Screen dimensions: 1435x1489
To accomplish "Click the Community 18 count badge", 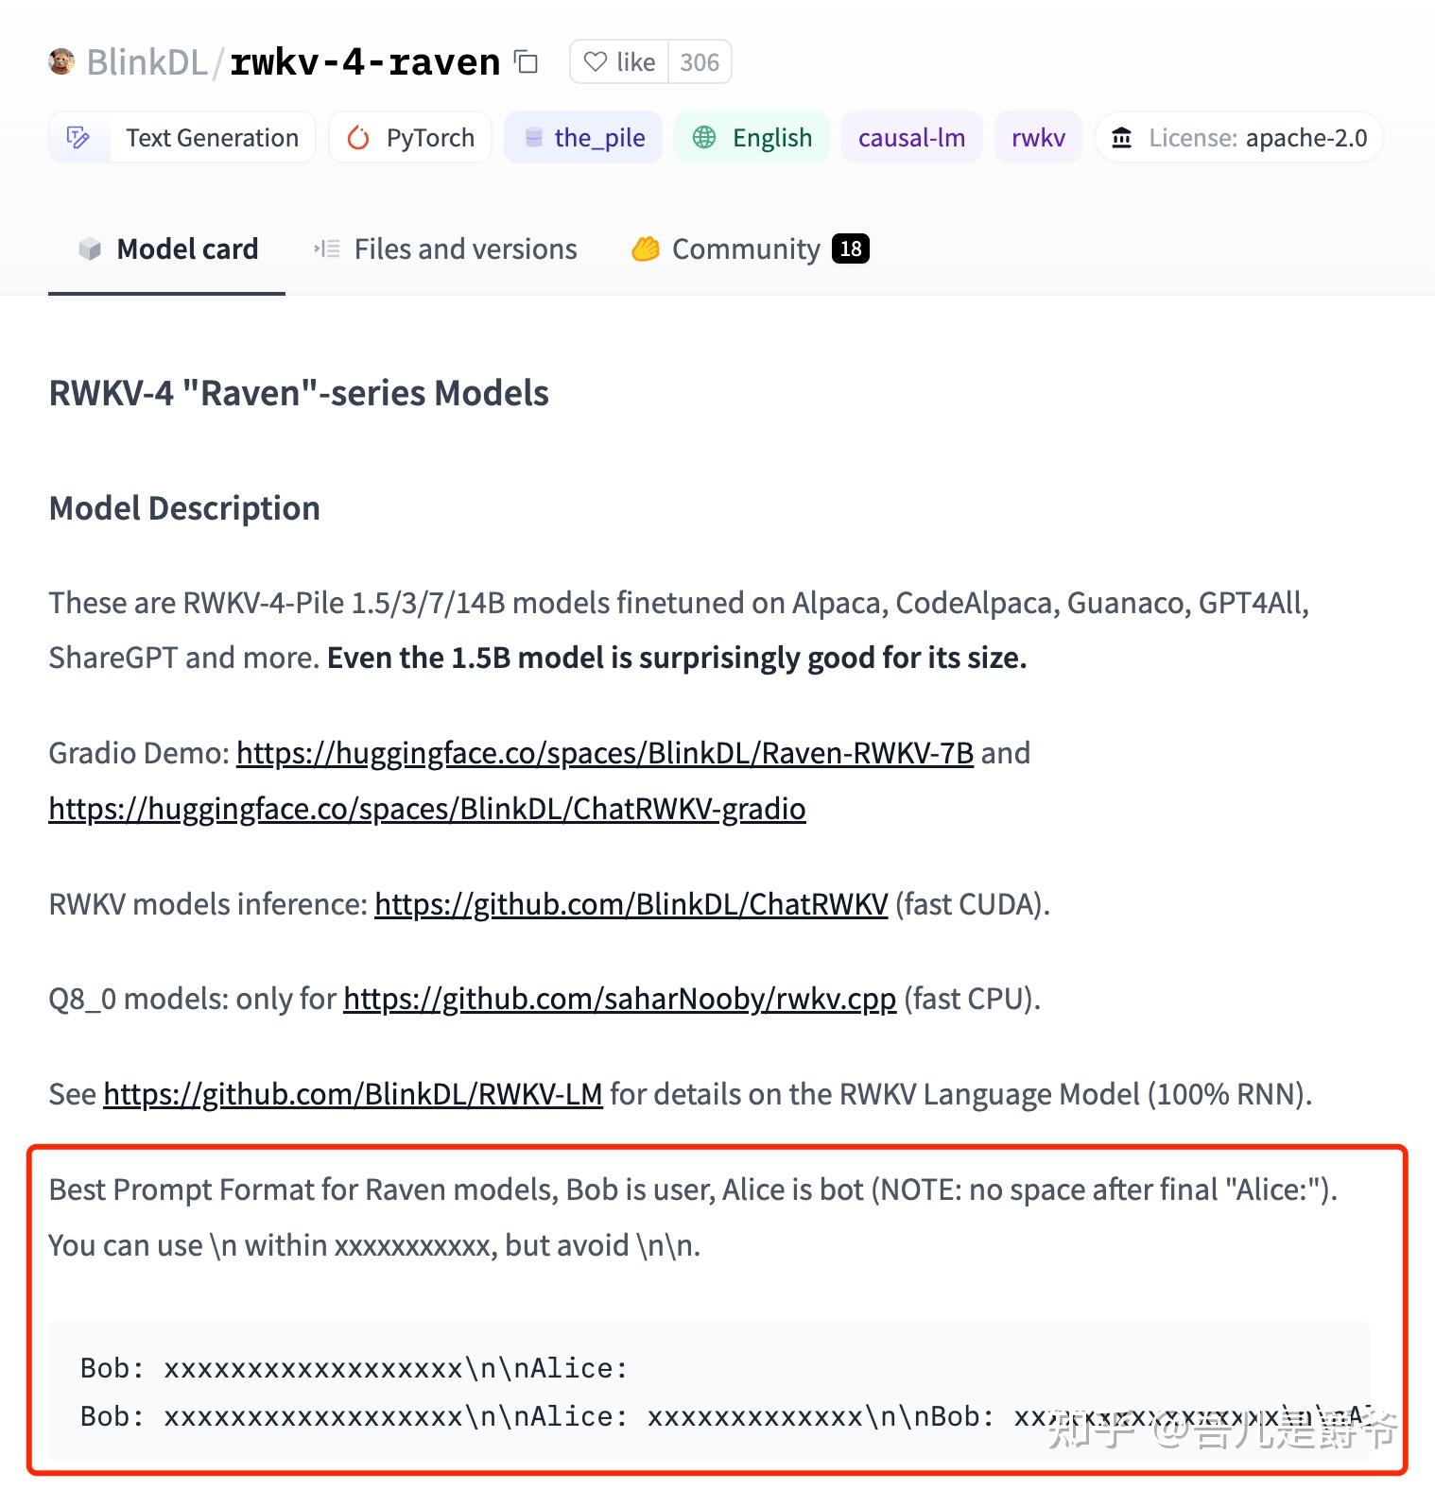I will (851, 248).
